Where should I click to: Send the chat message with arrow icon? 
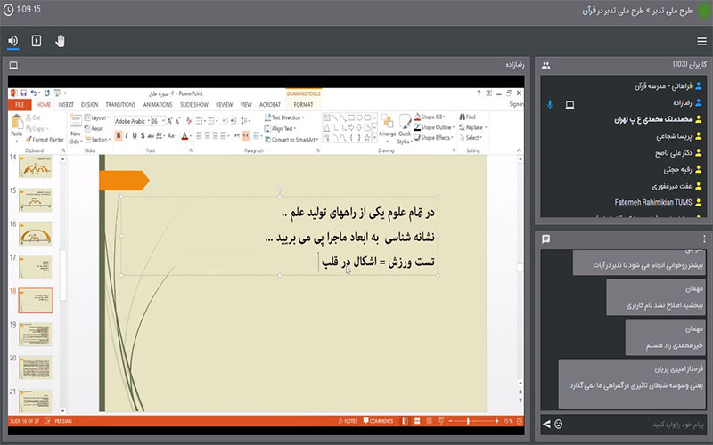pyautogui.click(x=545, y=424)
